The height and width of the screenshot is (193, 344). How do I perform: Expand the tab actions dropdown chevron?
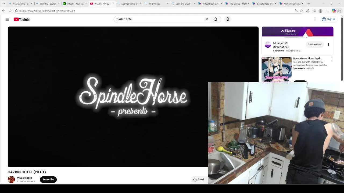pos(3,4)
